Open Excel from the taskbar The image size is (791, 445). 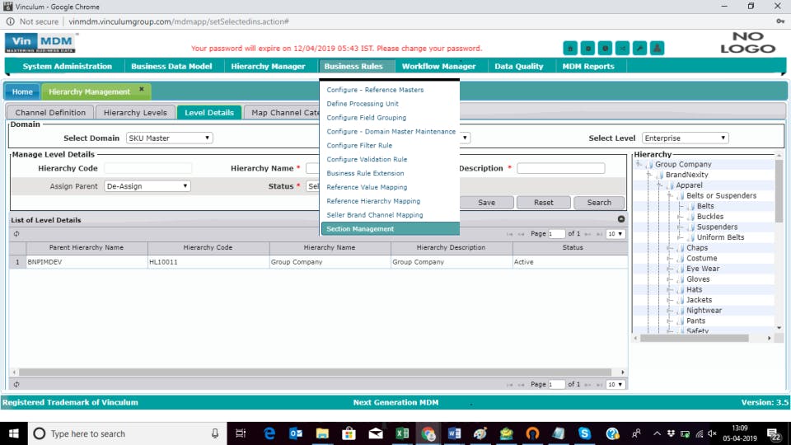pos(402,433)
